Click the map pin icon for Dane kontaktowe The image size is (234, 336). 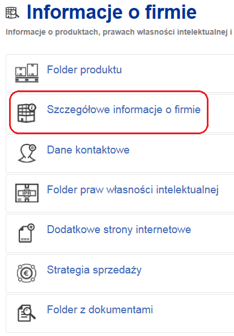(27, 153)
